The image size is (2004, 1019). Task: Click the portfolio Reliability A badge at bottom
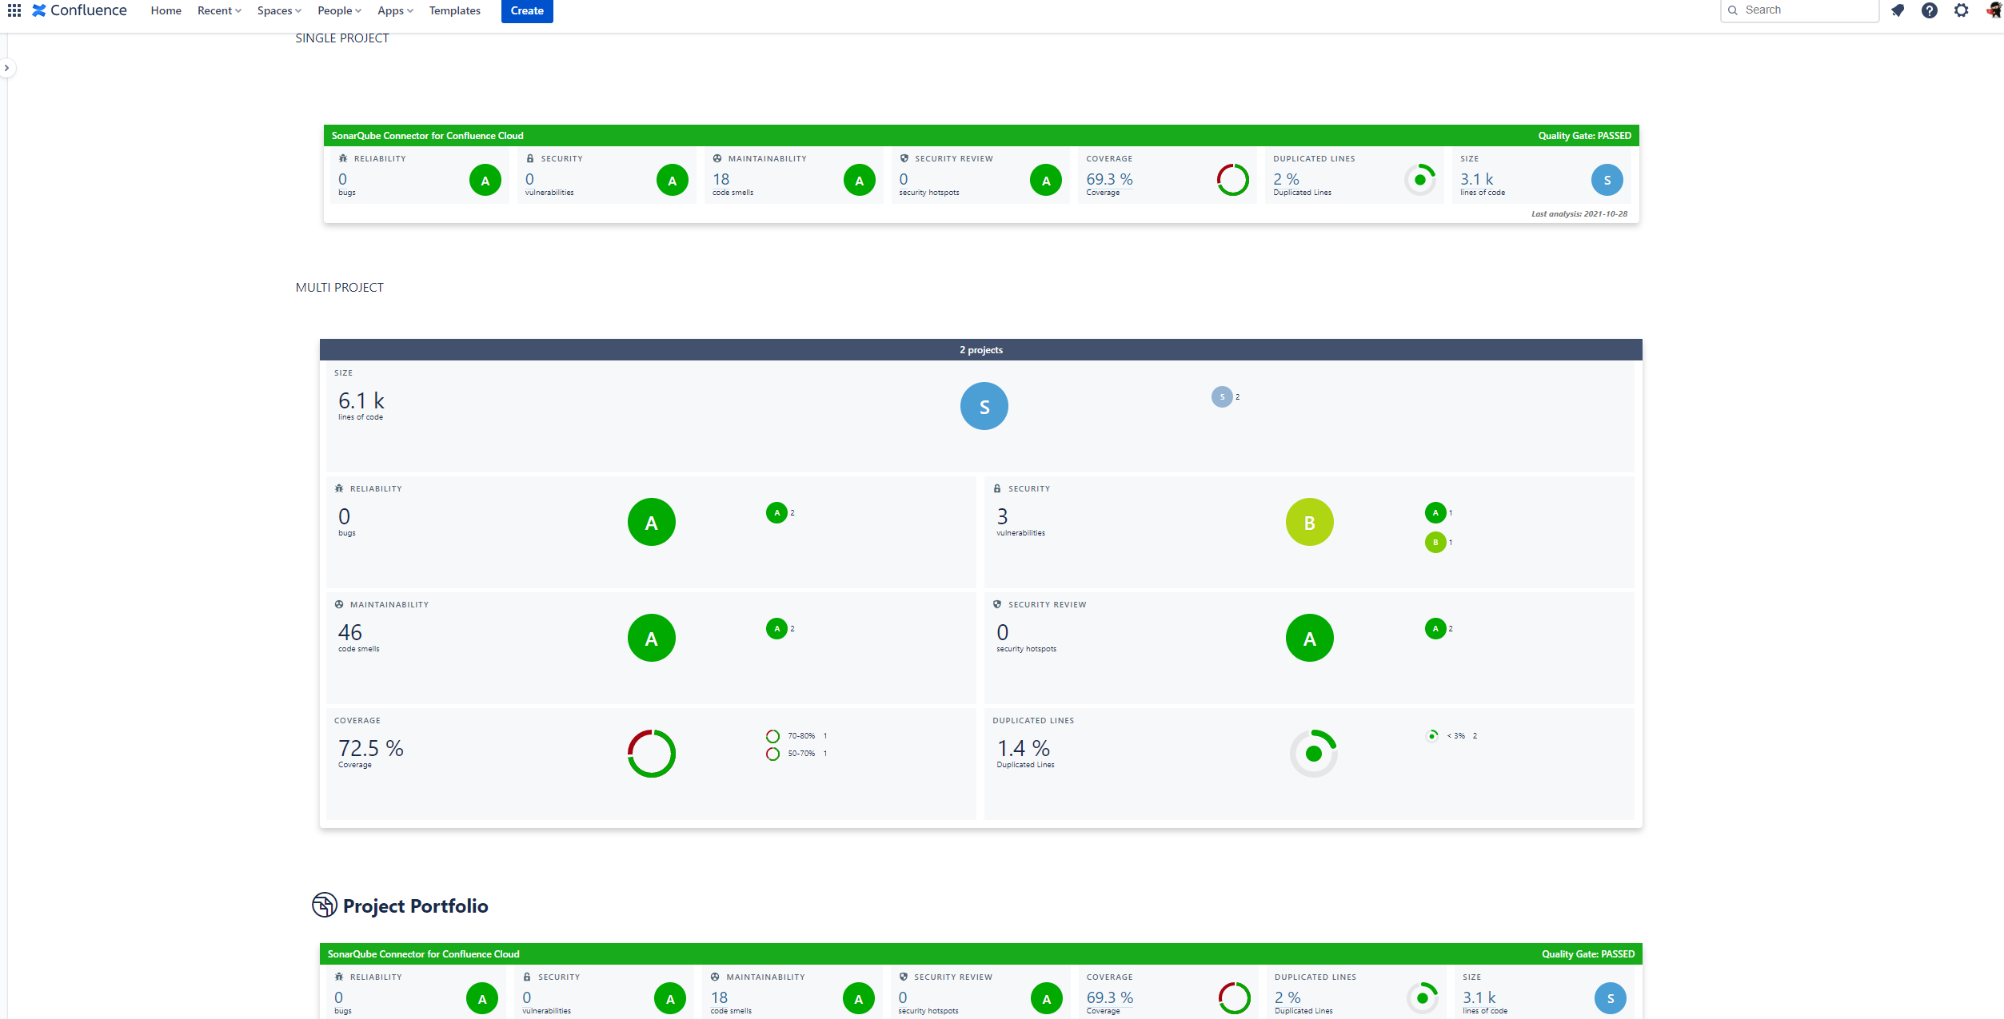(482, 999)
